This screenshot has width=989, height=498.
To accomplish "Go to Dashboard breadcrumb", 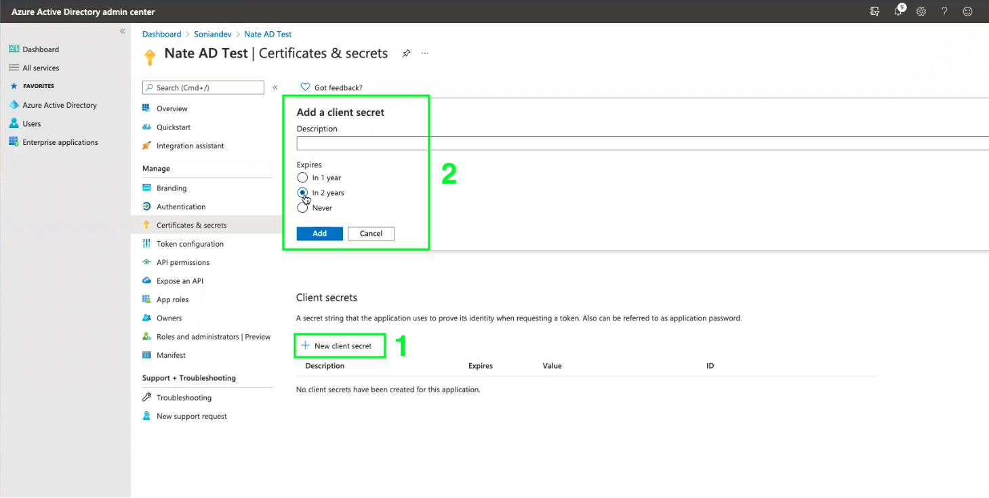I will point(161,34).
